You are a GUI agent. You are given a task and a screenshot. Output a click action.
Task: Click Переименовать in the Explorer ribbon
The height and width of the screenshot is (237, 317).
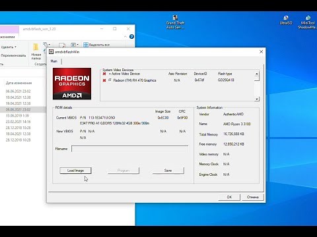[13, 55]
